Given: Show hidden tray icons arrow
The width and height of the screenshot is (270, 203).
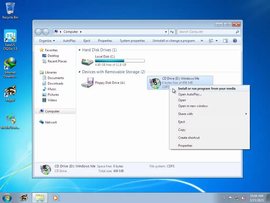Looking at the screenshot, I should (x=224, y=198).
